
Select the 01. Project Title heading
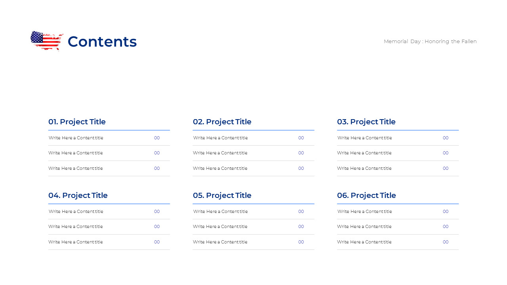click(77, 122)
